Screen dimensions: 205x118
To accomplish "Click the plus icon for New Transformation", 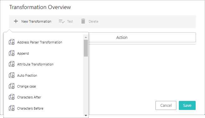I will pos(16,21).
